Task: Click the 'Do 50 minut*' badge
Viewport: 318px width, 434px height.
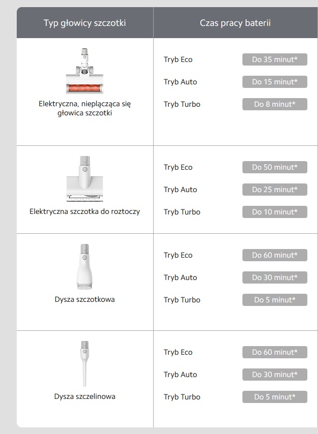Action: 274,167
